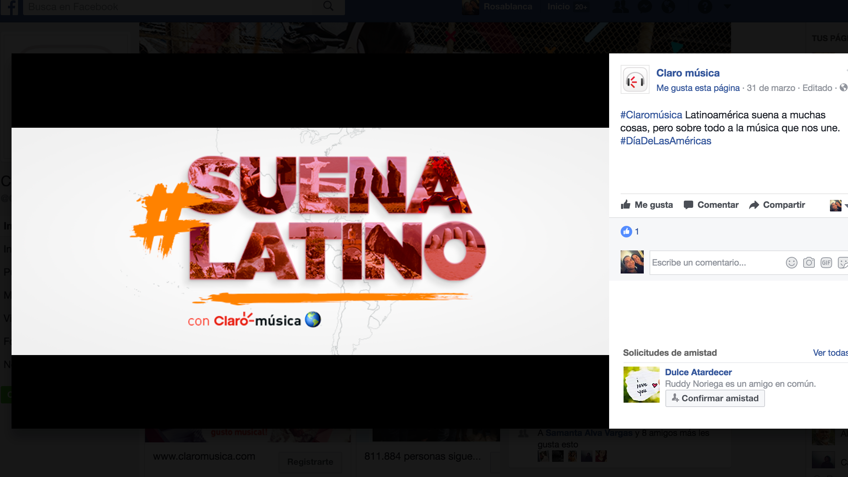Click the Me gusta thumbs-up button
The width and height of the screenshot is (848, 477).
tap(647, 205)
